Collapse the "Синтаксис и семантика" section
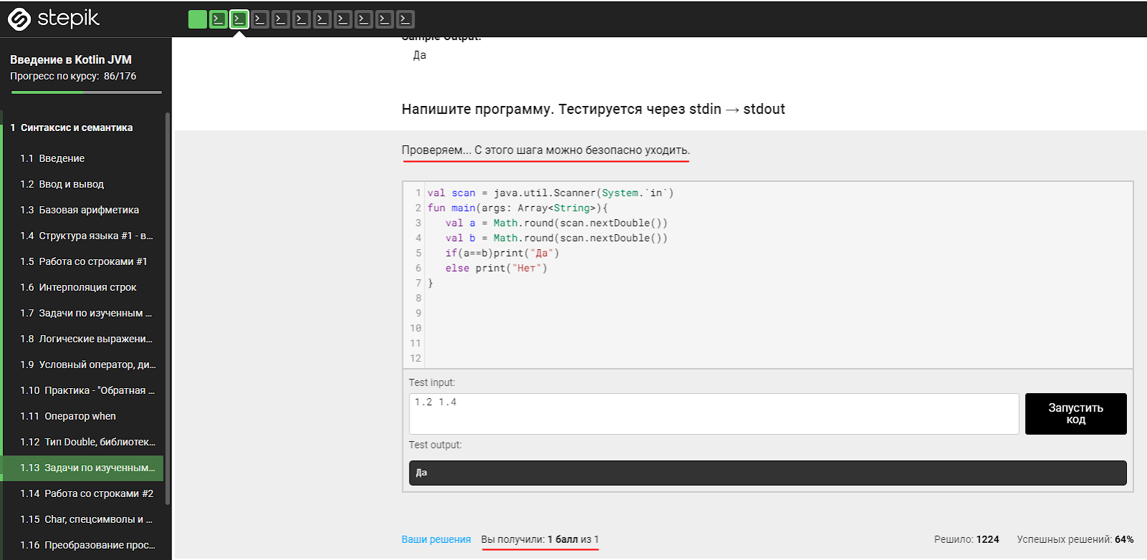 [77, 127]
